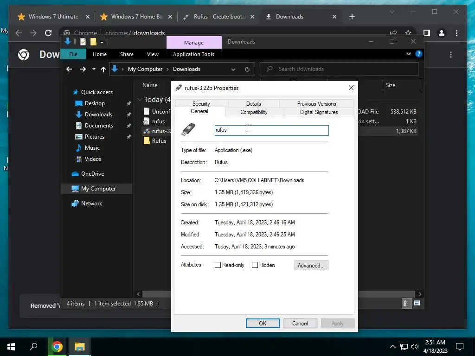Show hidden system tray icons
The image size is (475, 356).
pos(392,347)
